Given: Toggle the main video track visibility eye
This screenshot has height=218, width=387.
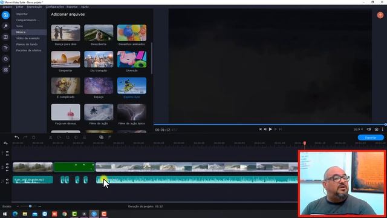Looking at the screenshot, I should point(7,164).
